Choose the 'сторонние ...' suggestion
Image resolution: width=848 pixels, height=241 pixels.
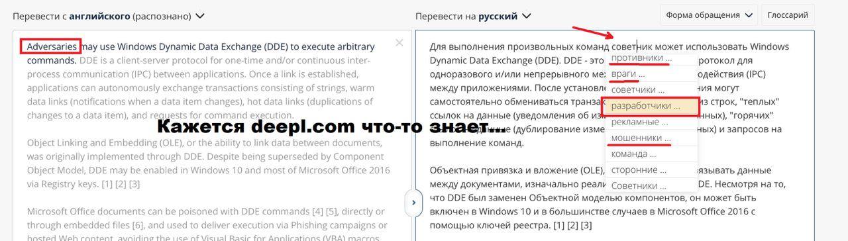tap(639, 169)
